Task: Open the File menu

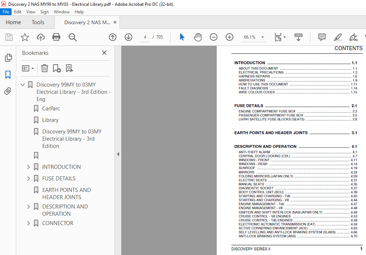Action: [x=6, y=12]
